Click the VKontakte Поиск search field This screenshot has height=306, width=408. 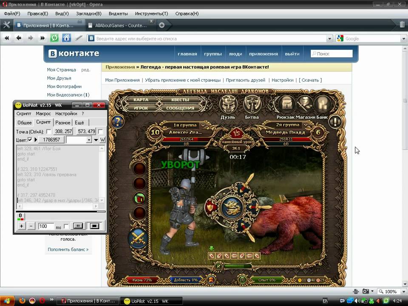tap(331, 54)
